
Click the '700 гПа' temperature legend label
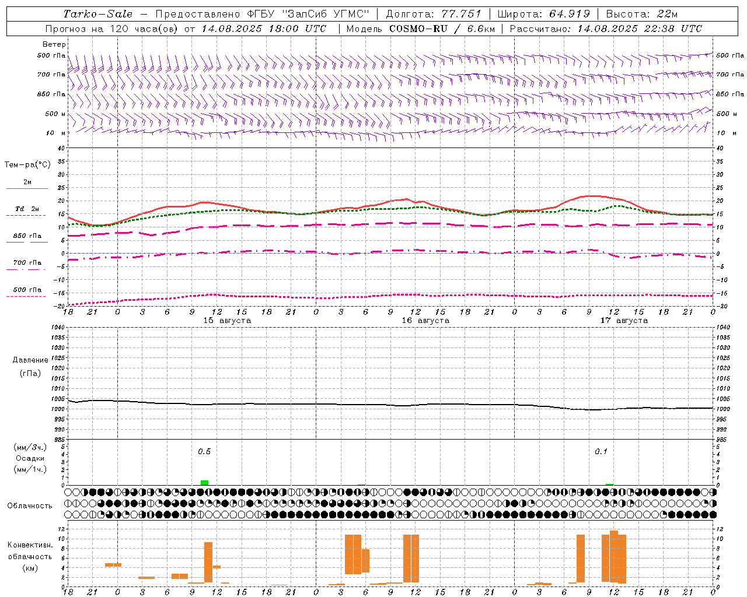(x=27, y=263)
